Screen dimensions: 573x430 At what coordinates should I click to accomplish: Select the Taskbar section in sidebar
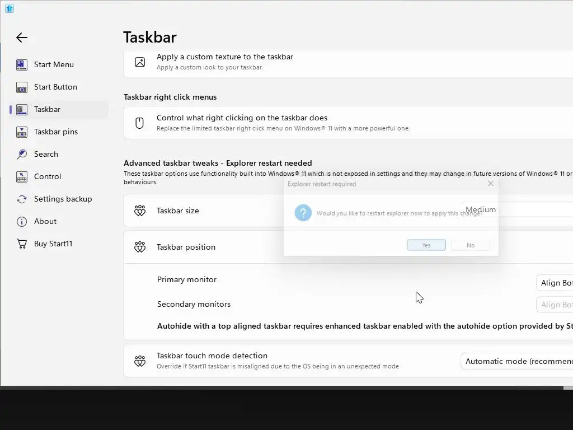click(58, 109)
